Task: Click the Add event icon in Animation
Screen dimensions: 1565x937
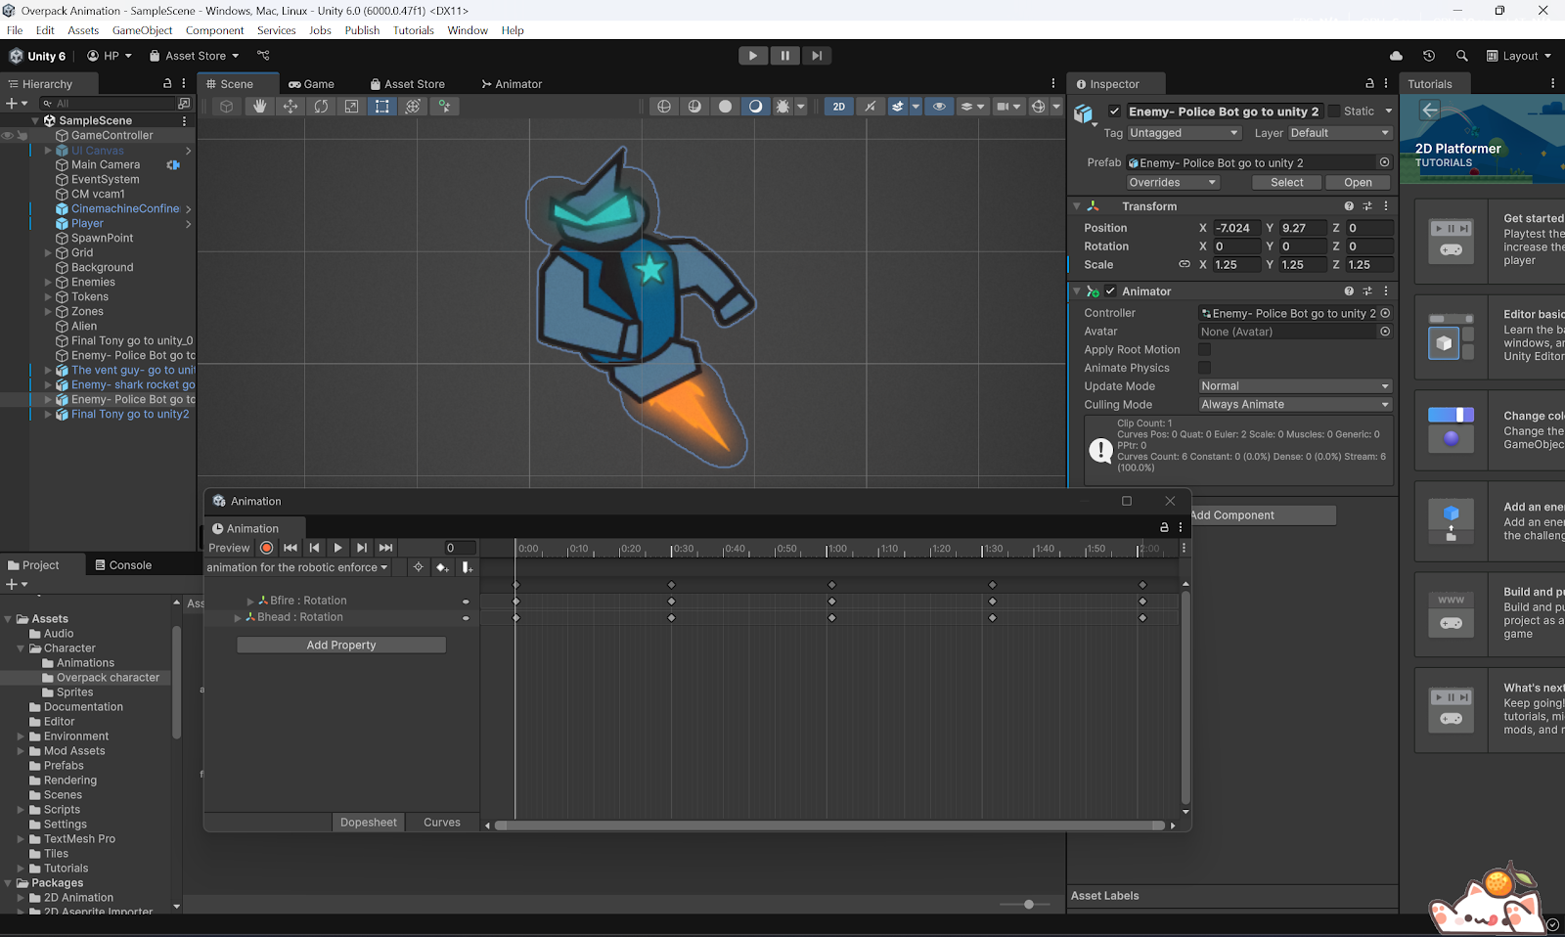Action: 467,567
